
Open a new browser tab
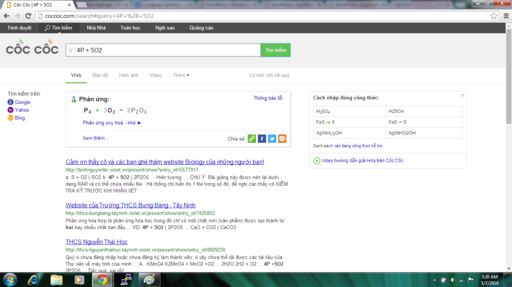[81, 5]
